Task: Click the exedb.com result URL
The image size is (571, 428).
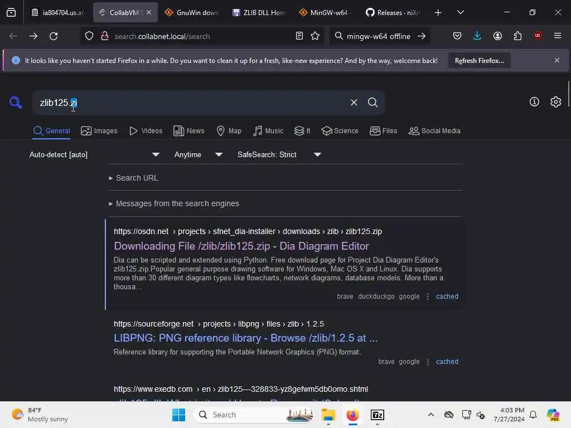Action: pos(241,390)
